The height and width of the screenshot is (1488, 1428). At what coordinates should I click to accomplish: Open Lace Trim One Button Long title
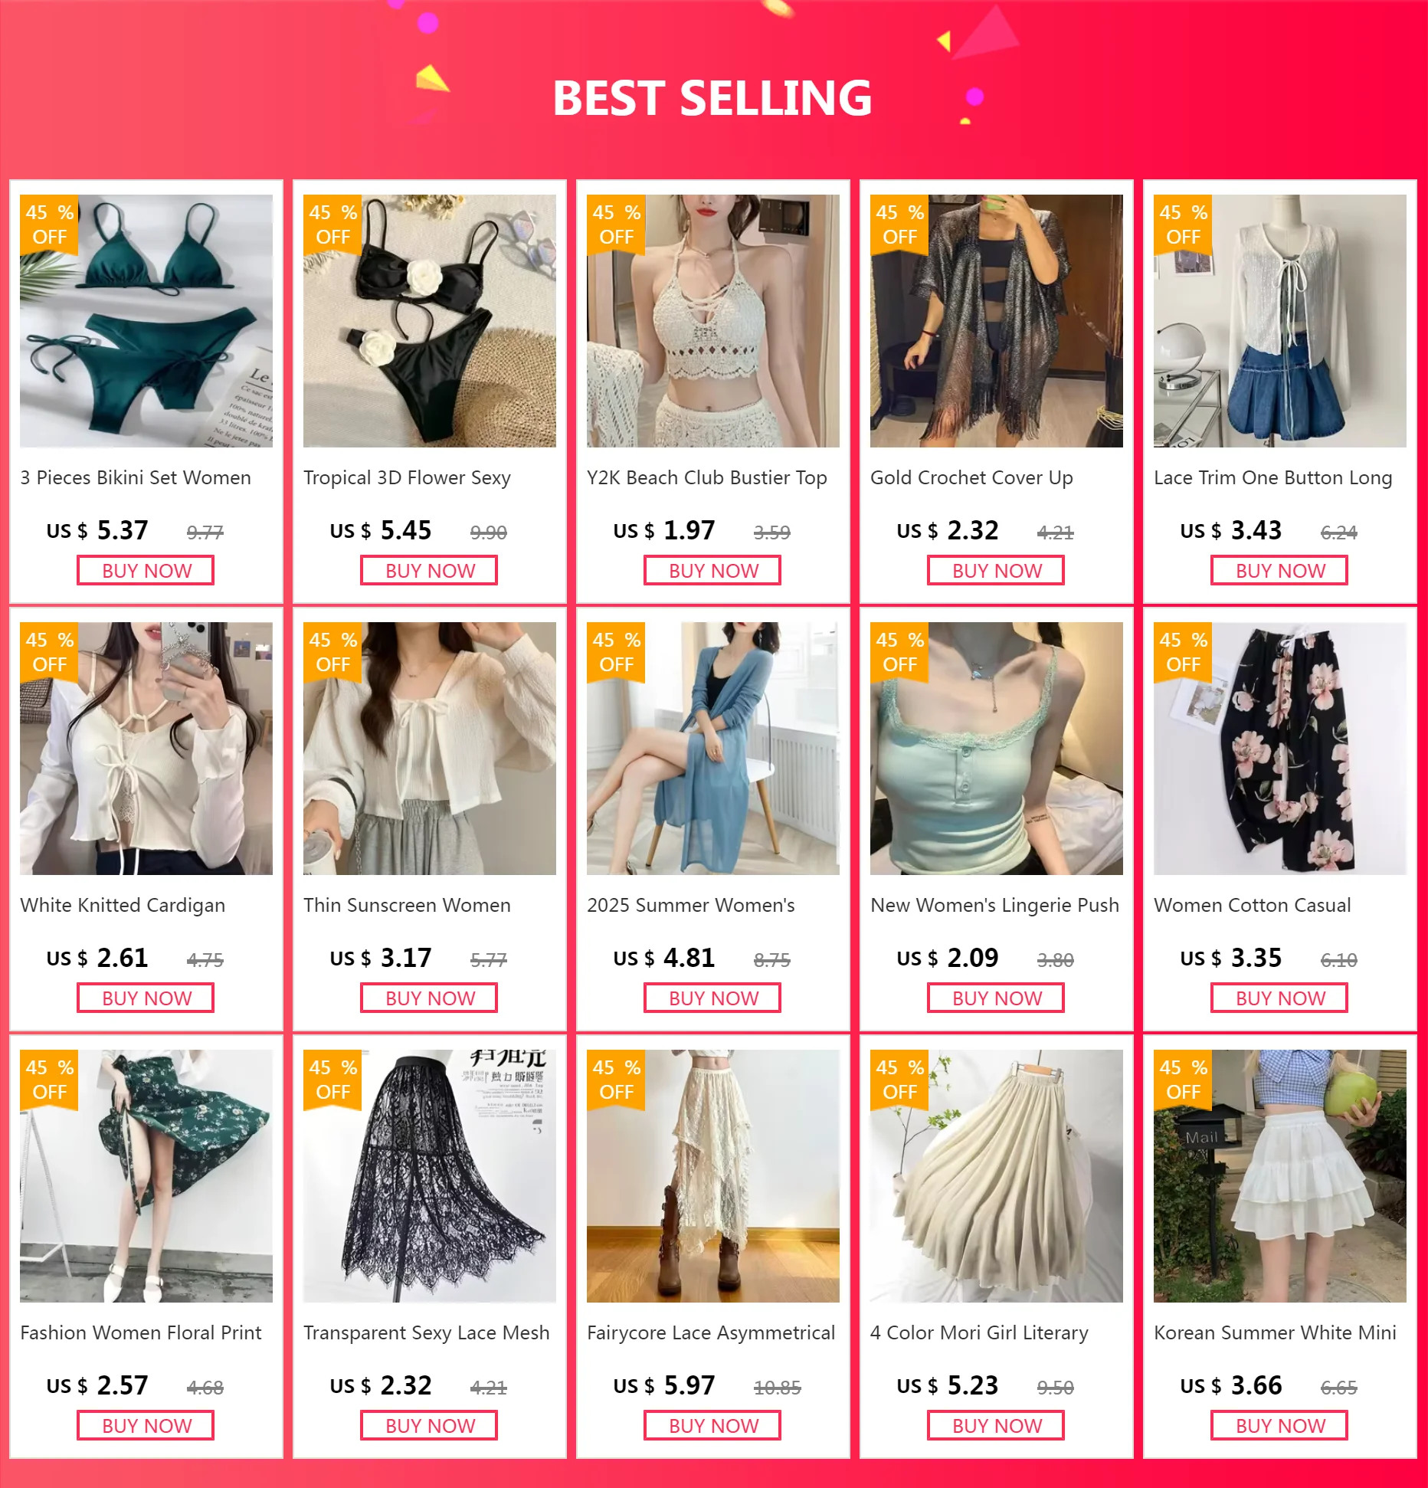point(1273,478)
